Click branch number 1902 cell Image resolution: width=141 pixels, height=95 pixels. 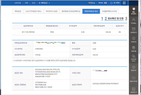[x=52, y=32]
